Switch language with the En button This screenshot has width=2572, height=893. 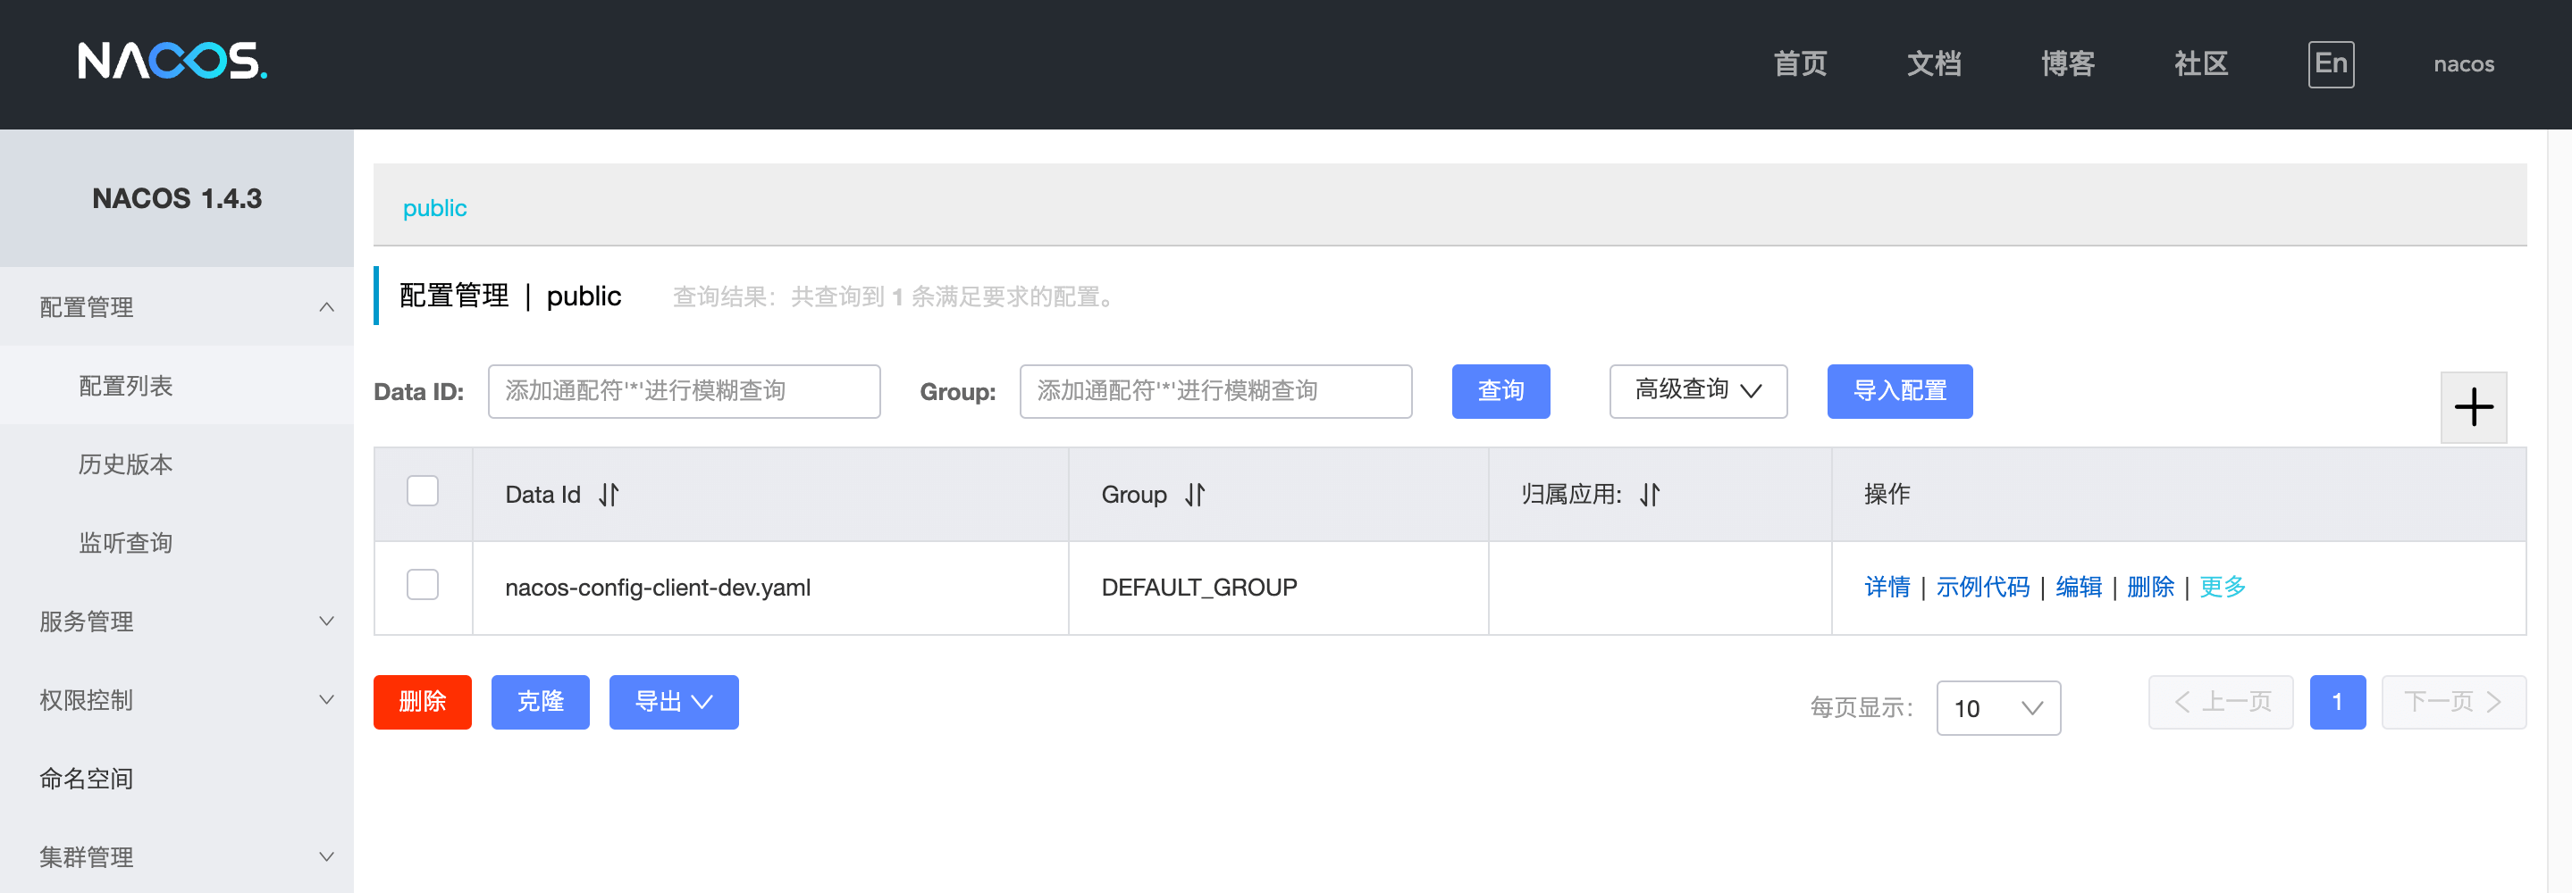tap(2331, 64)
